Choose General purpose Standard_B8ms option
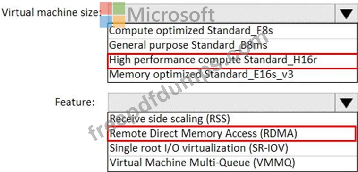This screenshot has width=358, height=172. click(232, 45)
